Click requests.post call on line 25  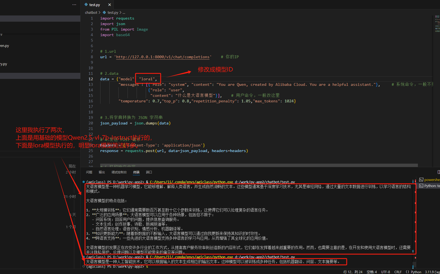tap(187, 151)
